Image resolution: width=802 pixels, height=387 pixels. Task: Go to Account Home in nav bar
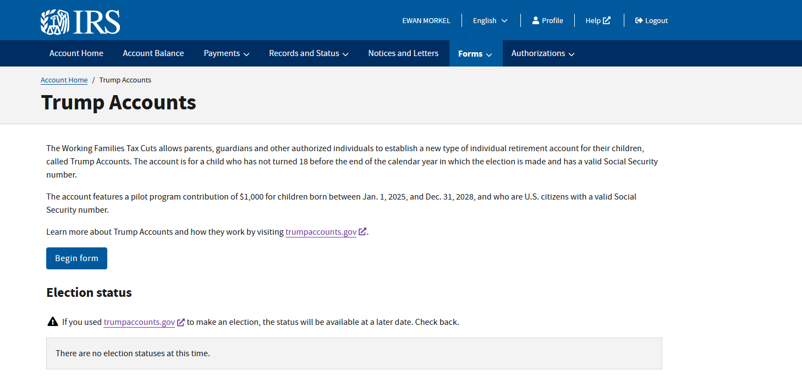click(76, 53)
